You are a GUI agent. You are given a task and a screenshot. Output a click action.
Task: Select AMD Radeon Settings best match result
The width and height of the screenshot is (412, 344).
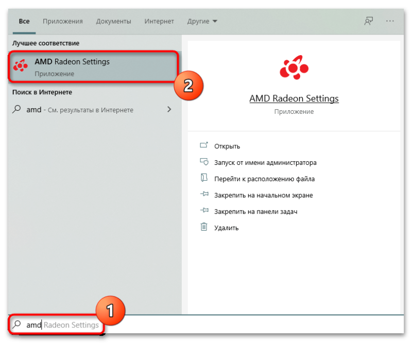pos(94,67)
